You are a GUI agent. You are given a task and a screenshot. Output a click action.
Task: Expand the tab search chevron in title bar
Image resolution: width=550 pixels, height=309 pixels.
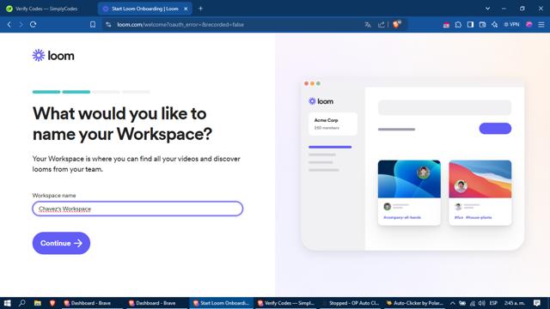coord(487,9)
